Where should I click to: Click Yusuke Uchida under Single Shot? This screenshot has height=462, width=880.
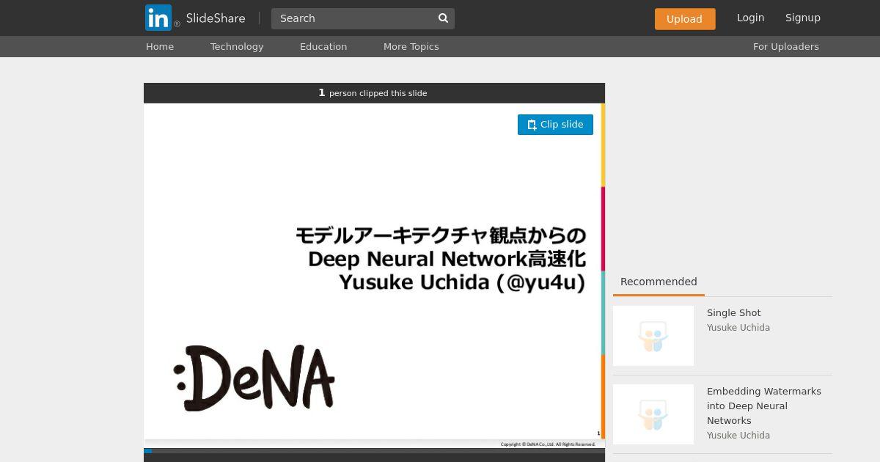click(x=738, y=328)
